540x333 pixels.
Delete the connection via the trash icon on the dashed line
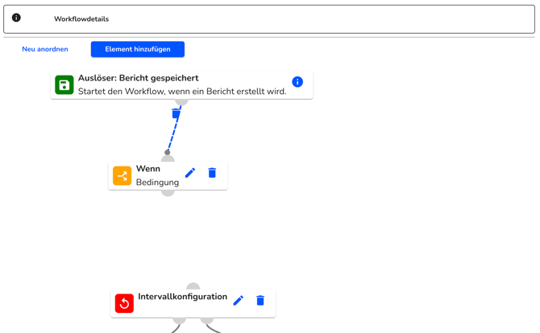pyautogui.click(x=176, y=113)
